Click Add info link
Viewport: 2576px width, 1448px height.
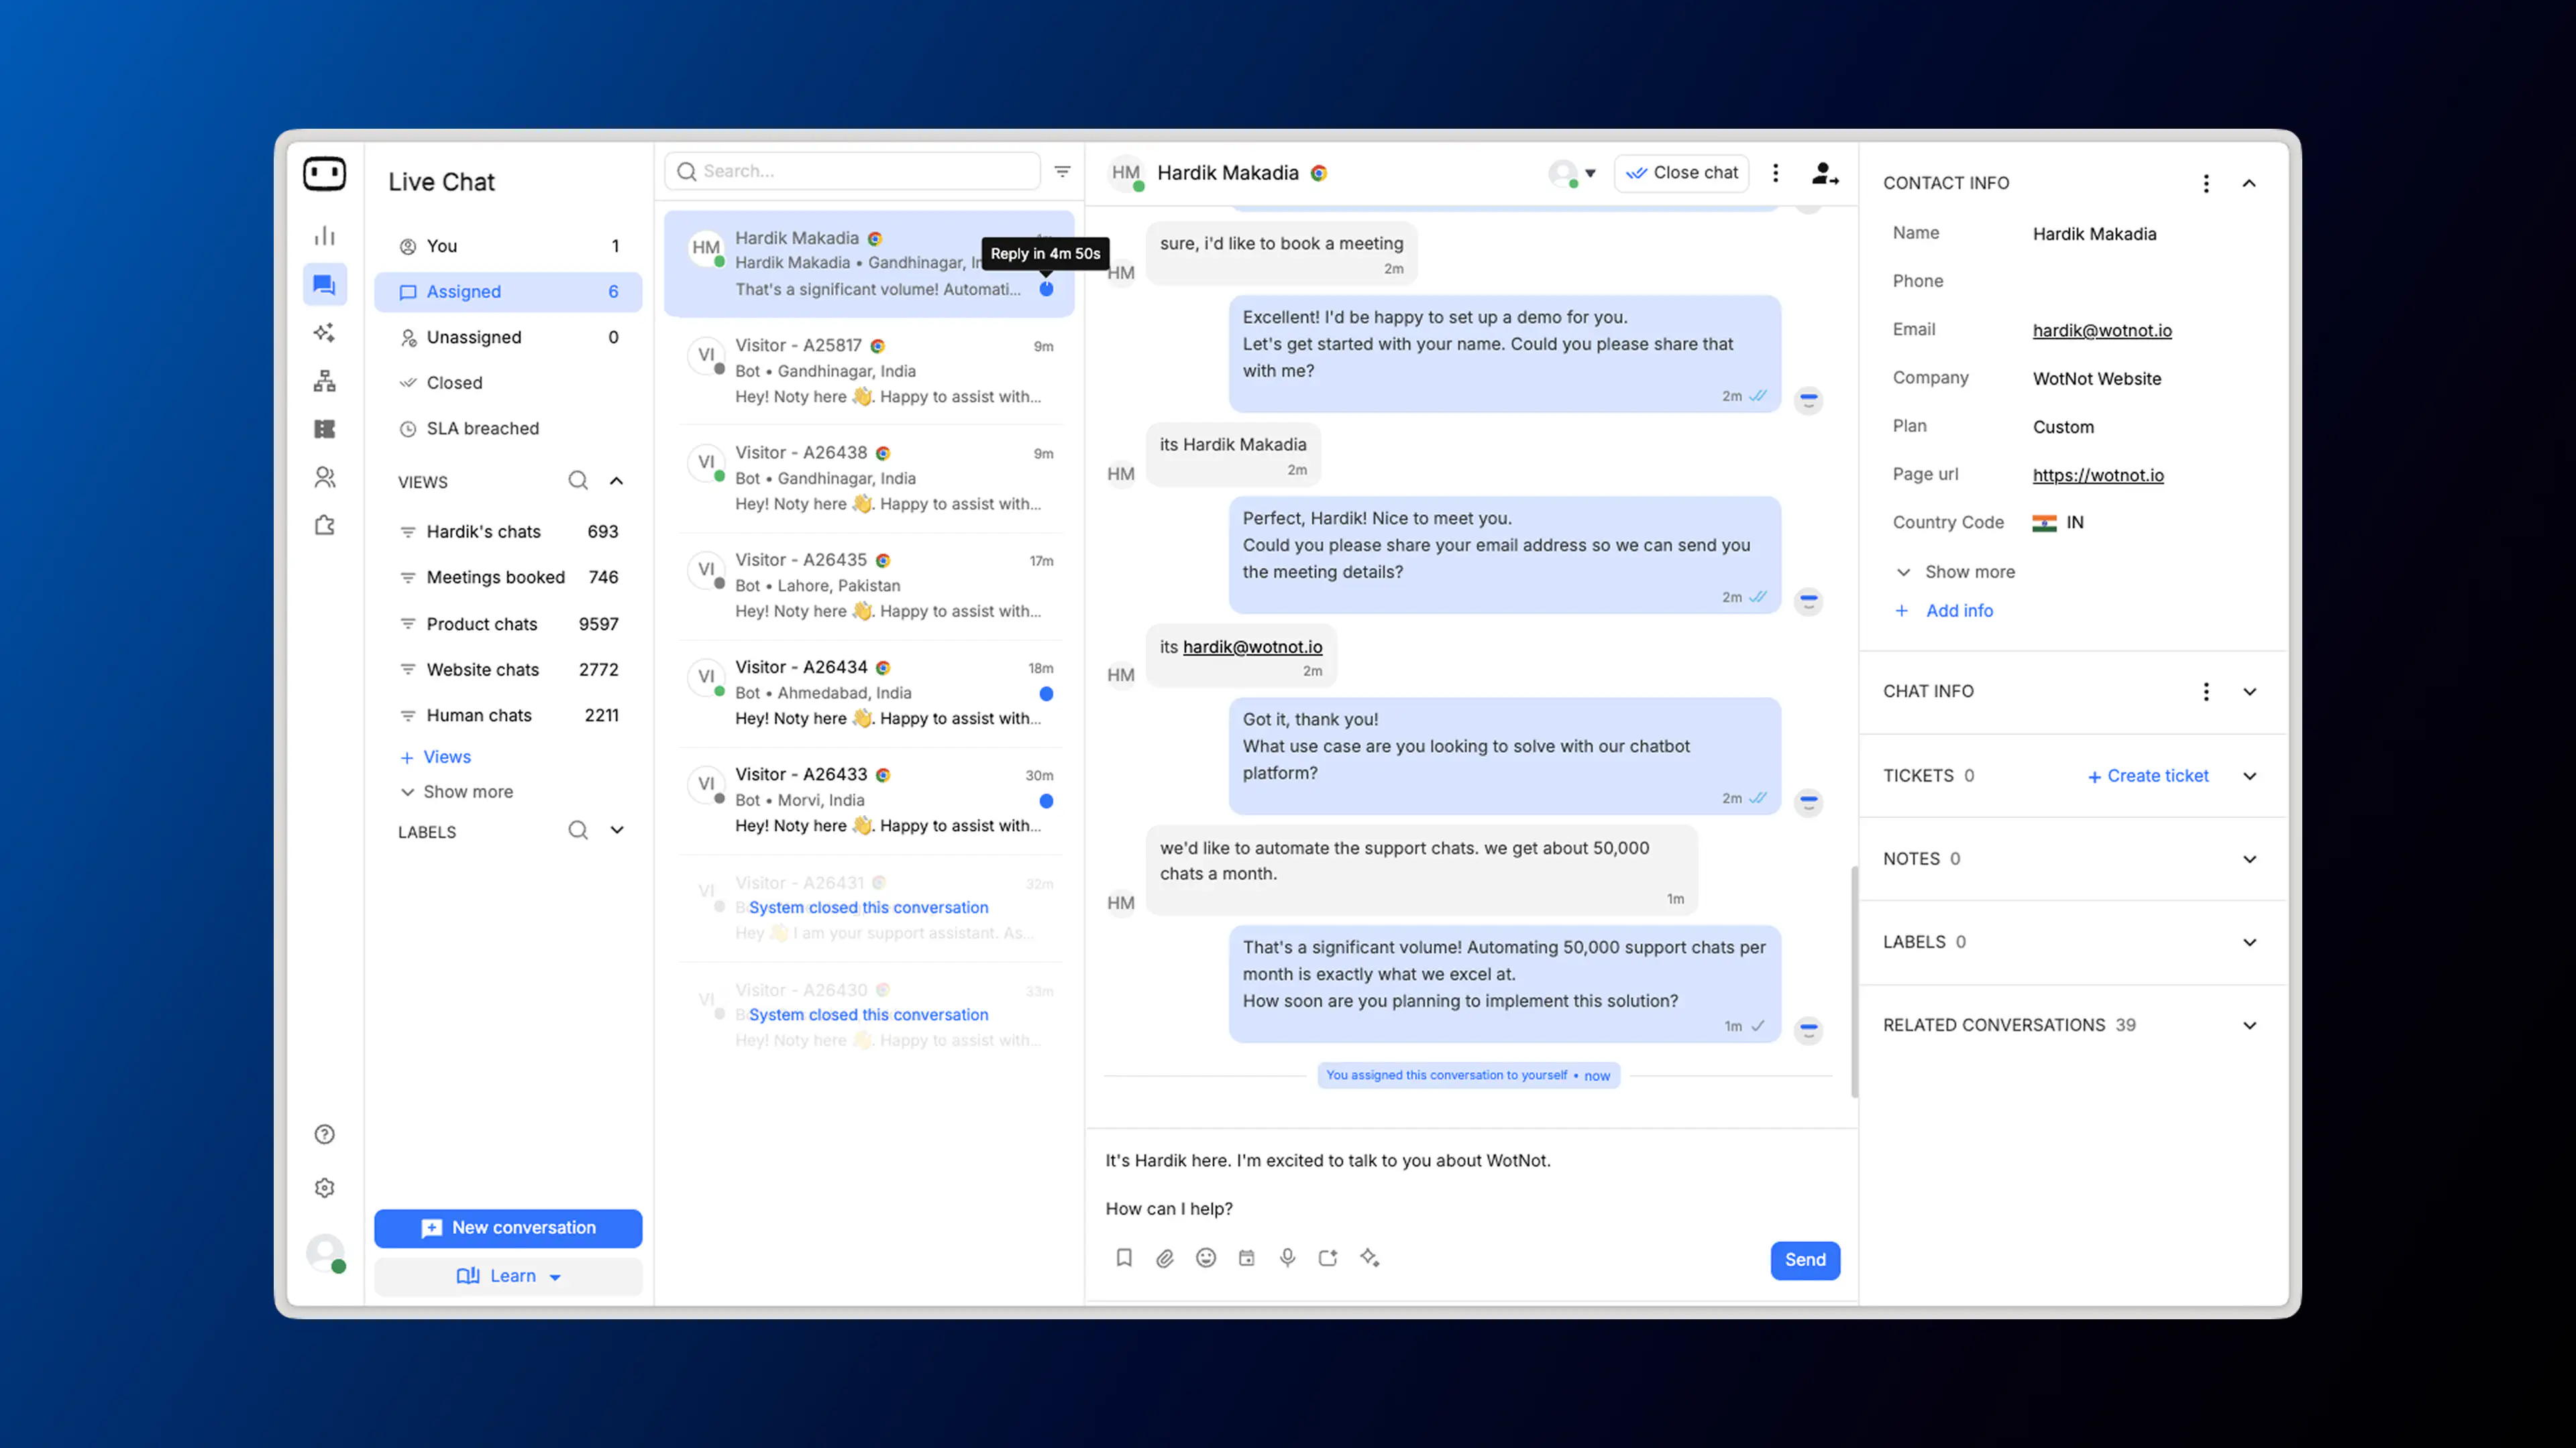1944,611
